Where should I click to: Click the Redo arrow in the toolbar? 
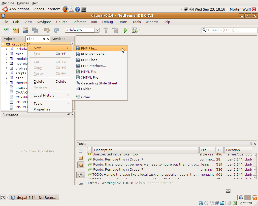pyautogui.click(x=56, y=30)
